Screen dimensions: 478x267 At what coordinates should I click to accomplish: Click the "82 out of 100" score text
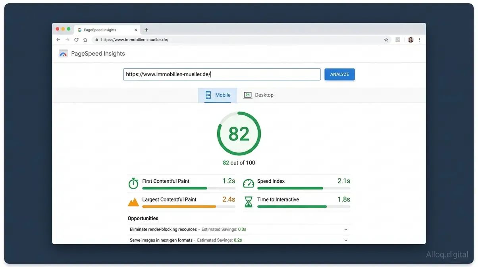(x=239, y=163)
